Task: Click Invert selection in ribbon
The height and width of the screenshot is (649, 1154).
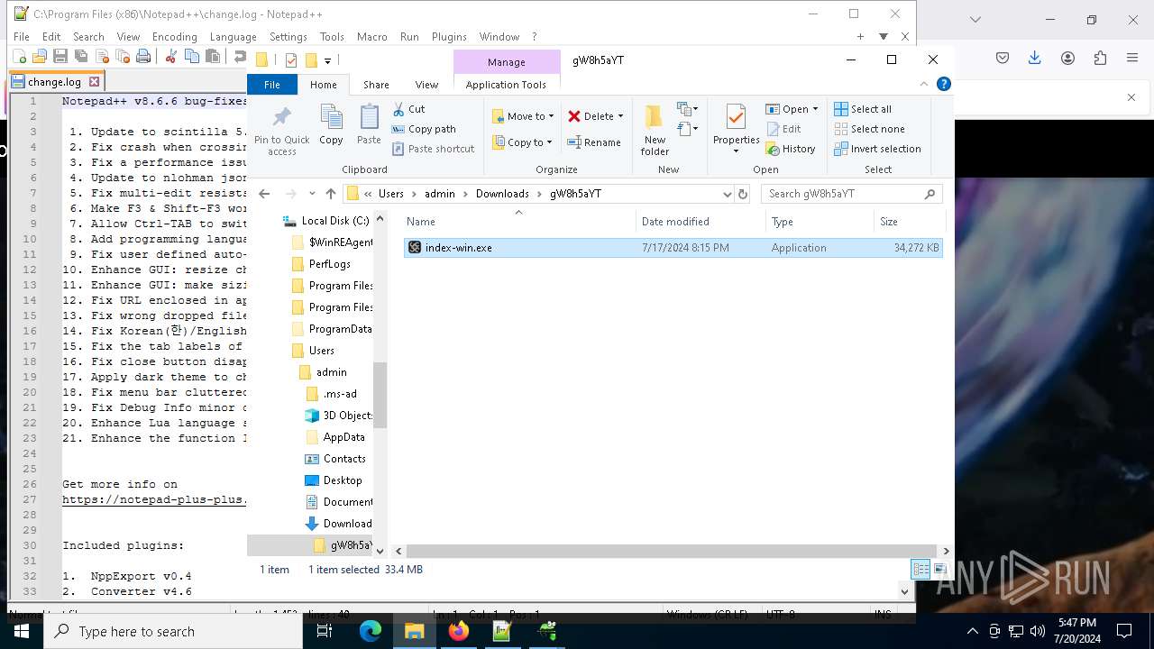Action: click(x=877, y=149)
